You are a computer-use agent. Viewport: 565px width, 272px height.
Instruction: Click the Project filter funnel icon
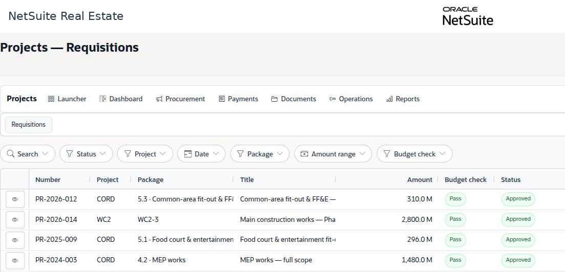click(127, 154)
